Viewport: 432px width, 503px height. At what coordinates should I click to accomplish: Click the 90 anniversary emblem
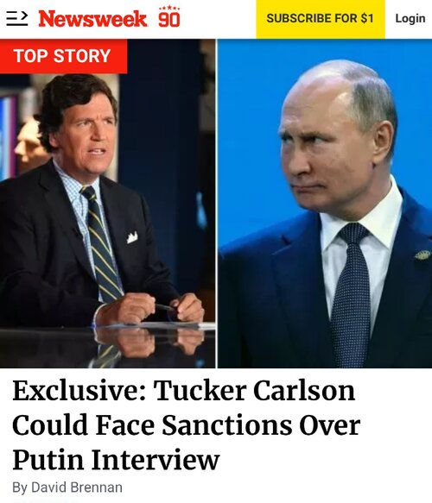coord(169,16)
